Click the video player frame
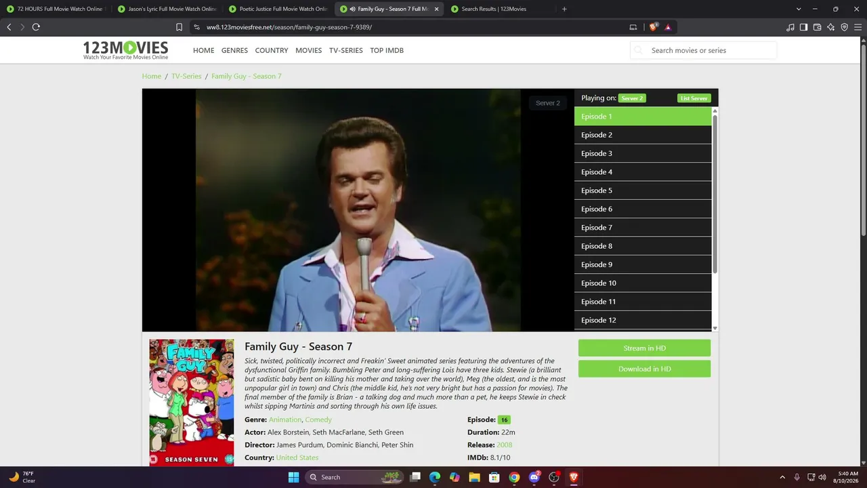The image size is (867, 488). (358, 210)
